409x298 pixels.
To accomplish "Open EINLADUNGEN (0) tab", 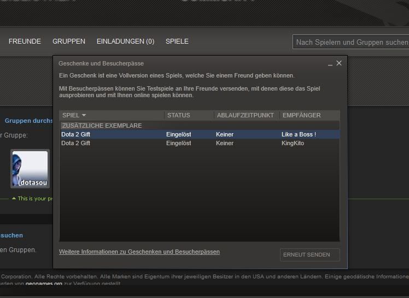I will tap(125, 41).
